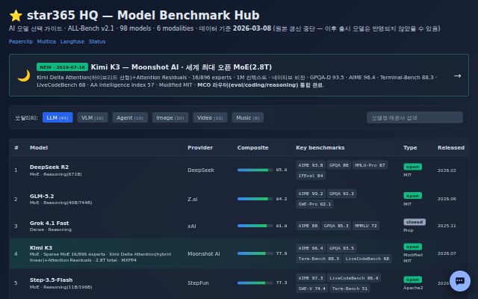Click the closed badge for Grok 4.1 Fast
This screenshot has height=299, width=478.
[415, 222]
